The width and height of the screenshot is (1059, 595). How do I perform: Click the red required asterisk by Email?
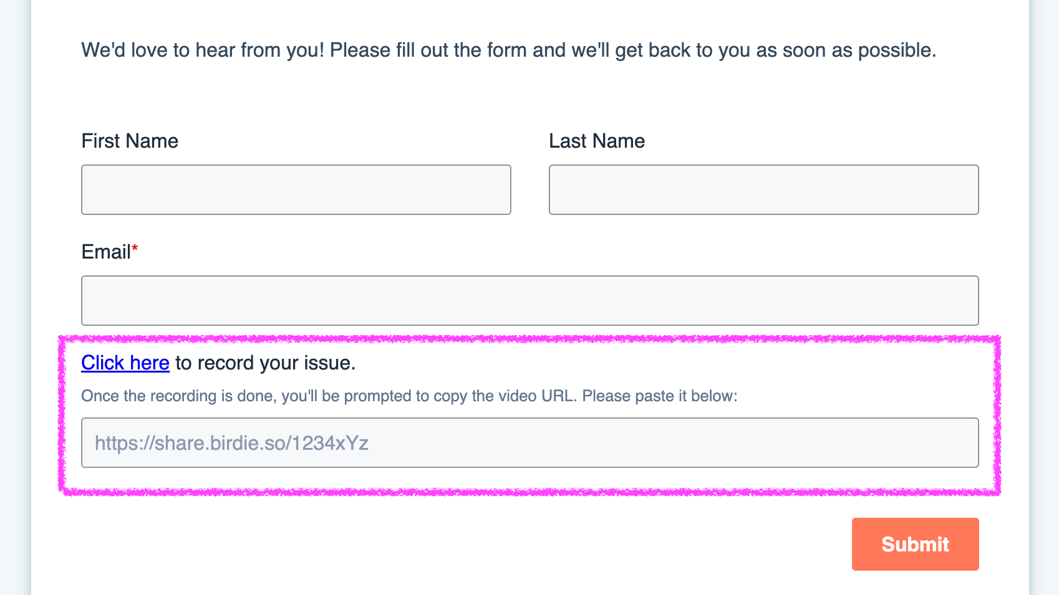tap(135, 249)
